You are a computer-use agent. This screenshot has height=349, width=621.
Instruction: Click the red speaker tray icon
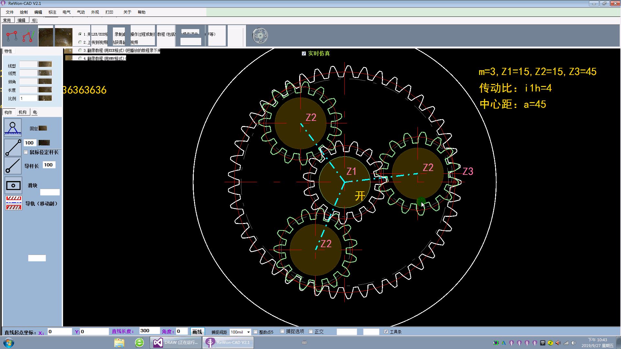[x=558, y=343]
